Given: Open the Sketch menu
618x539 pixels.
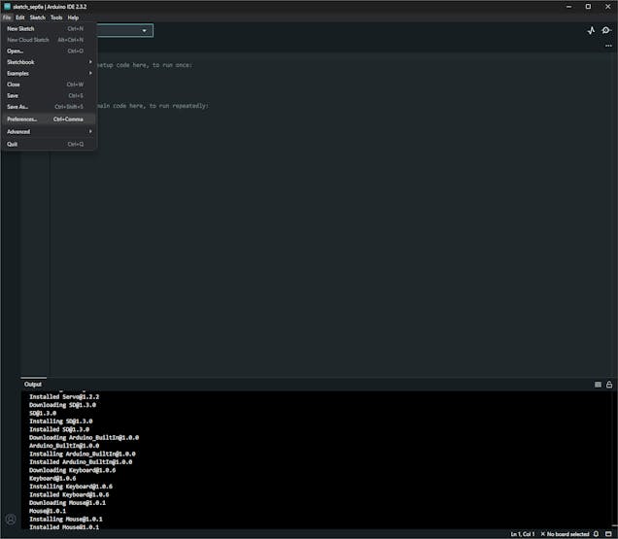Looking at the screenshot, I should [38, 17].
